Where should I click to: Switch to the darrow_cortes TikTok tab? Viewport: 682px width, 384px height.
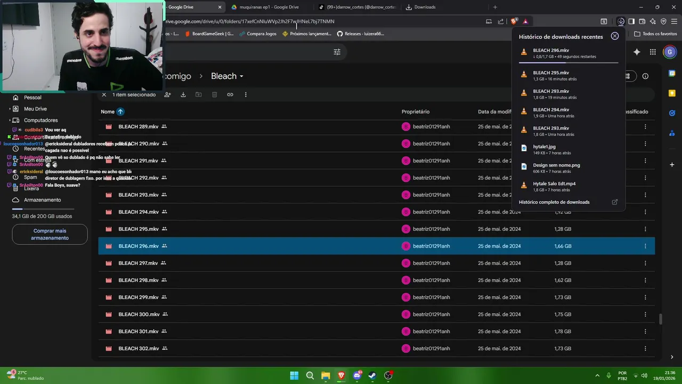pos(358,7)
